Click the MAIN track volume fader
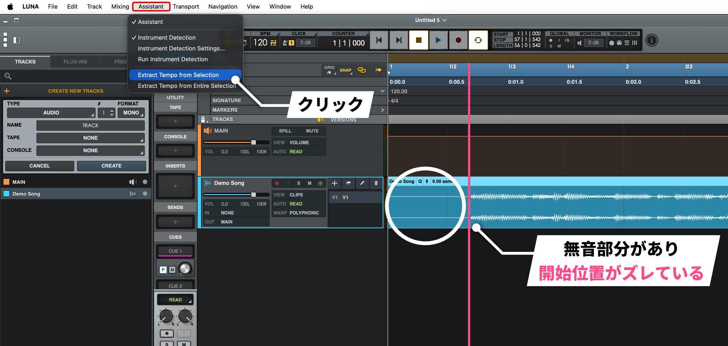728x346 pixels. (253, 142)
